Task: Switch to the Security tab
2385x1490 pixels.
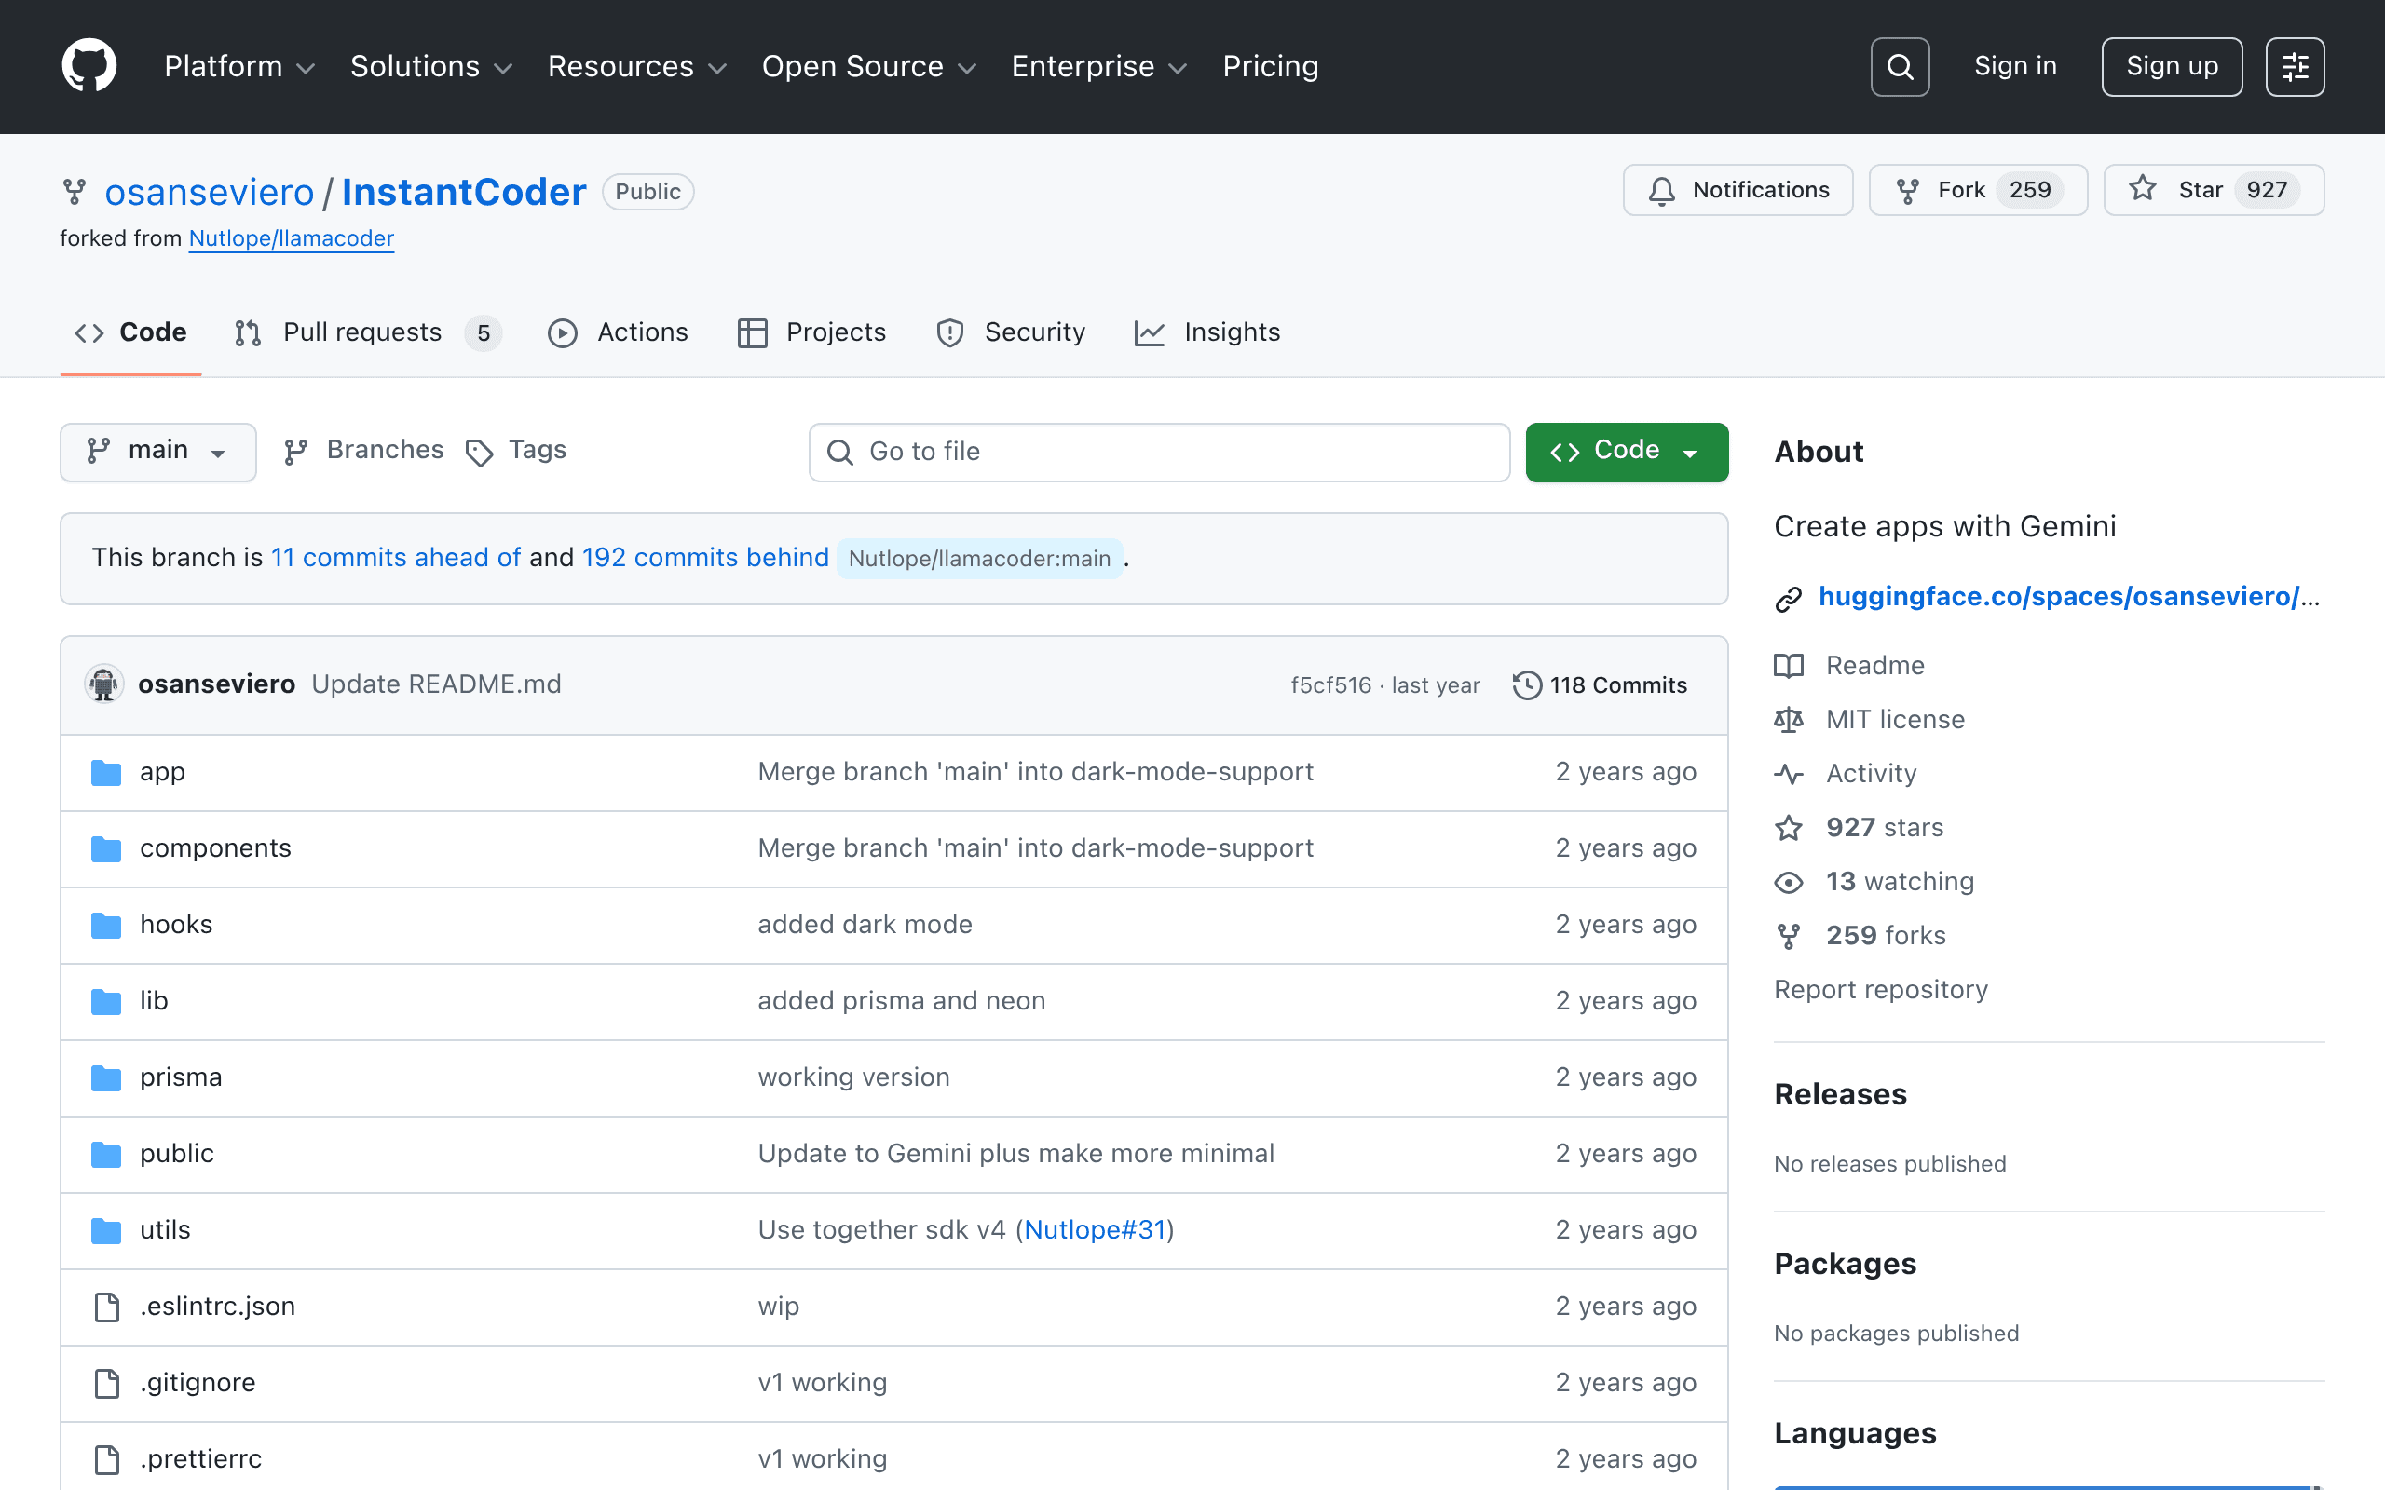Action: (x=1010, y=332)
